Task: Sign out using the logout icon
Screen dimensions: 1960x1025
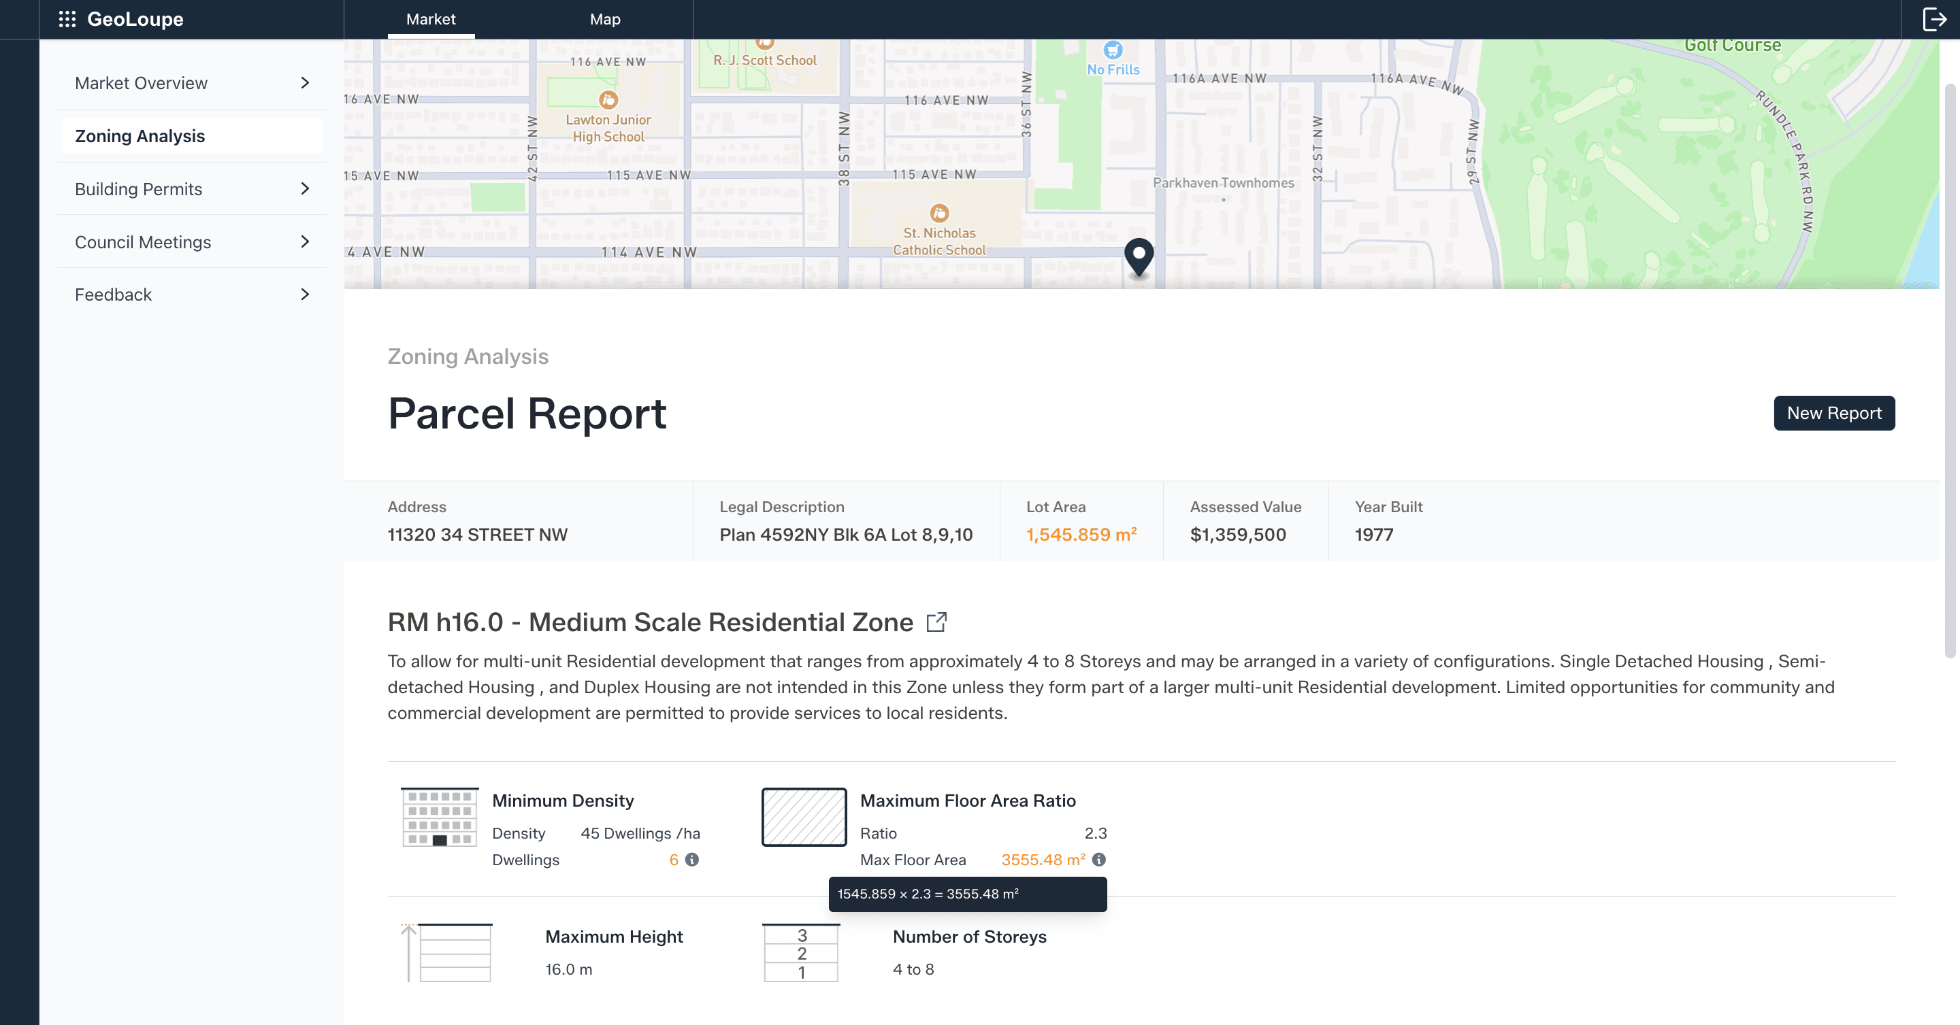Action: pyautogui.click(x=1933, y=18)
